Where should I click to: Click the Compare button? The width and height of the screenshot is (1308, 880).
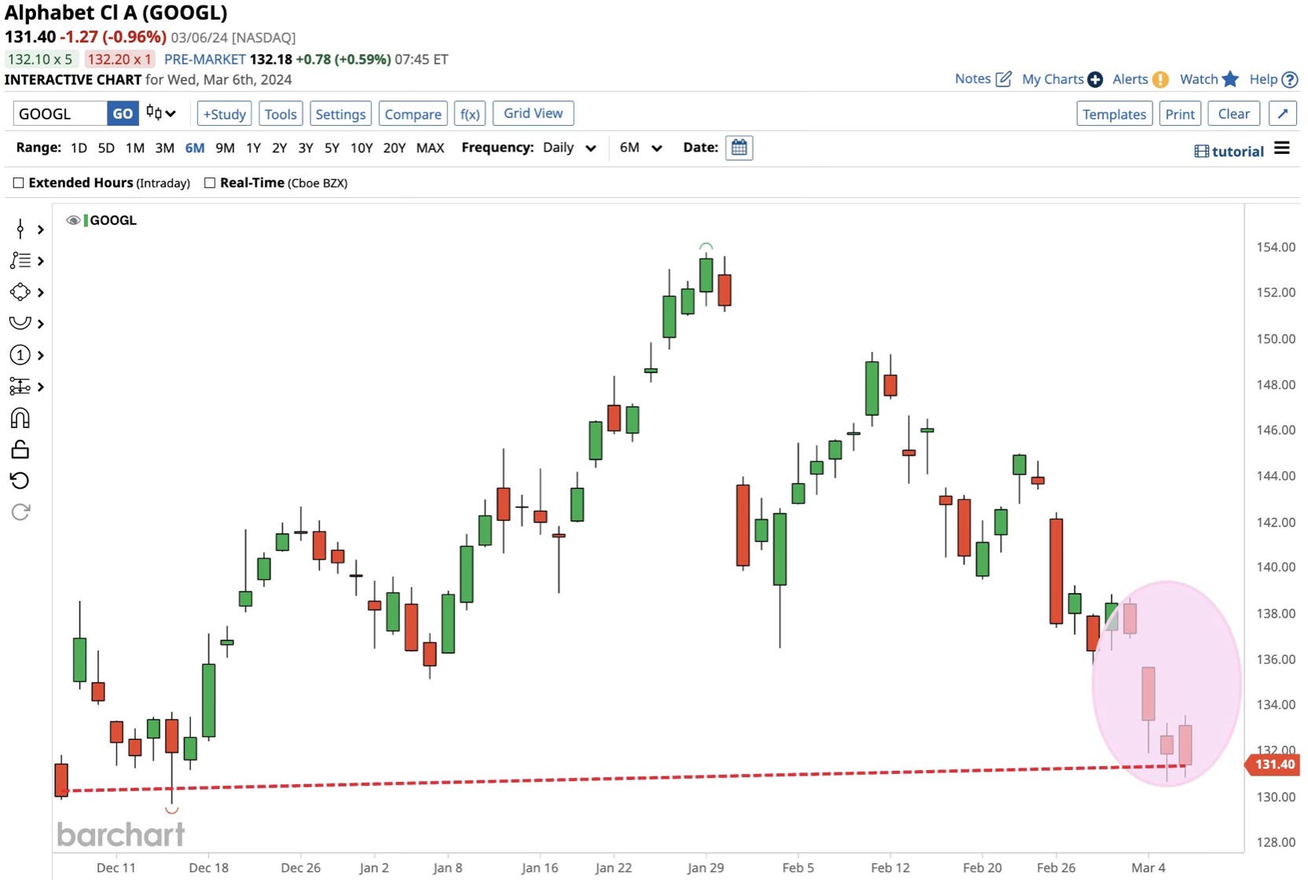pos(413,114)
